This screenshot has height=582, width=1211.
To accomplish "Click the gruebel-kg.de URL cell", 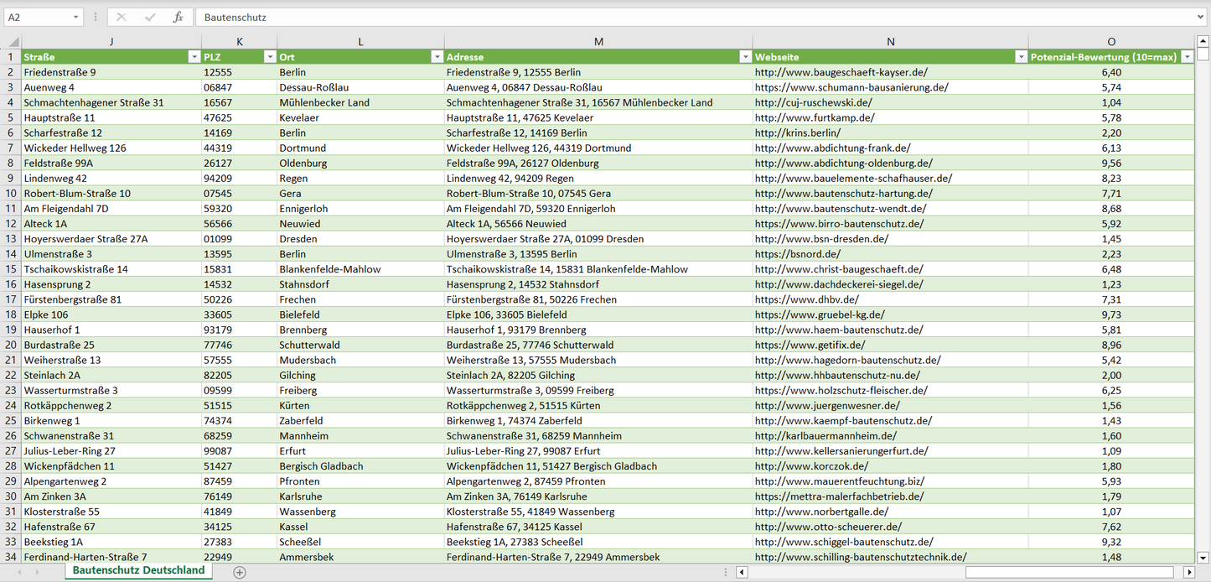I will (x=820, y=314).
